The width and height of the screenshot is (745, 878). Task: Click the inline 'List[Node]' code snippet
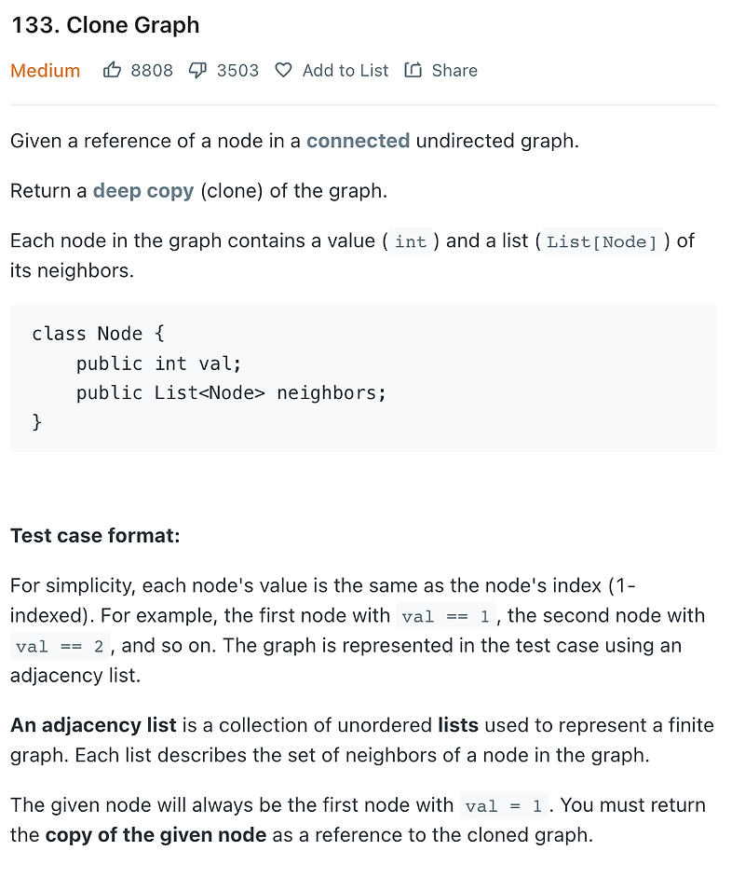click(x=602, y=241)
